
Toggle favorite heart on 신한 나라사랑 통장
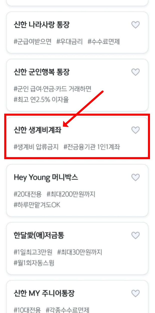[x=135, y=25]
